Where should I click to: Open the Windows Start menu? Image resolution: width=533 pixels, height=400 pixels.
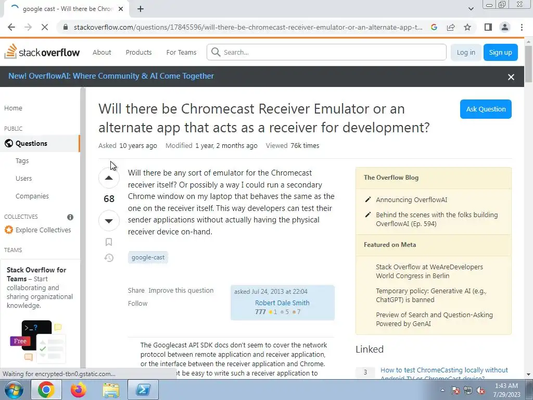click(14, 390)
